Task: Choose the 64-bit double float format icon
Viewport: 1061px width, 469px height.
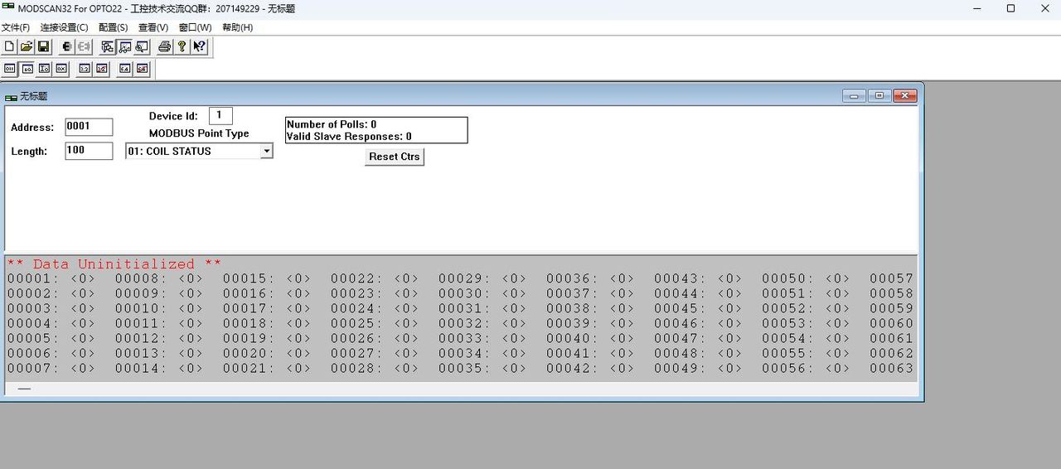Action: click(x=125, y=69)
